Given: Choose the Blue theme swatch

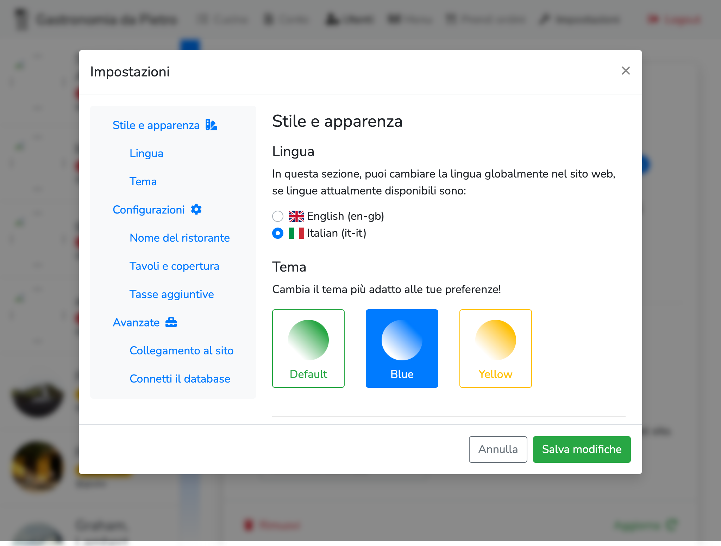Looking at the screenshot, I should pos(402,348).
